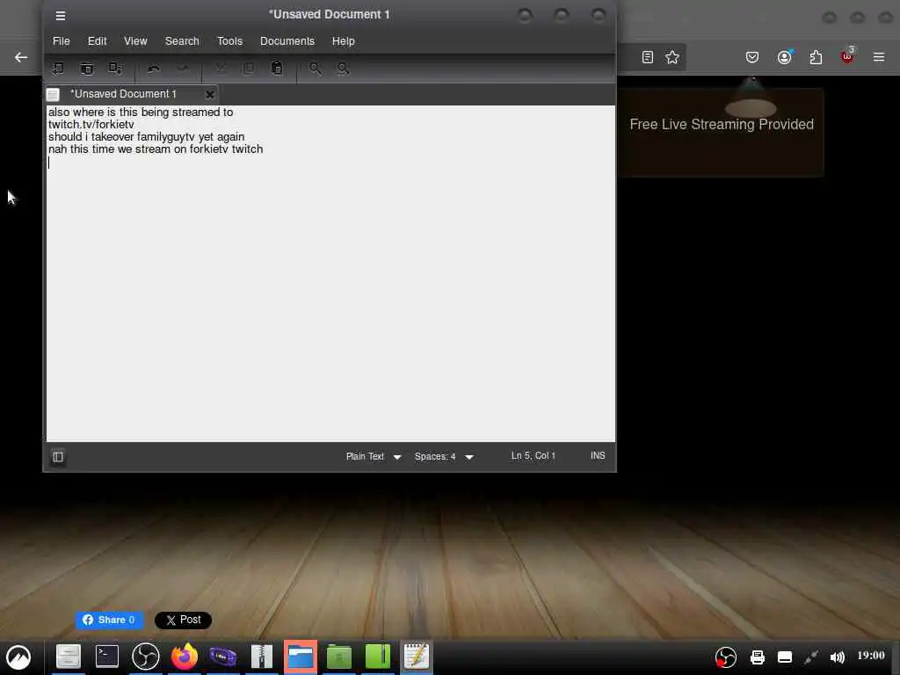The image size is (900, 675).
Task: Click the 19:00 clock in the tray
Action: click(x=871, y=656)
